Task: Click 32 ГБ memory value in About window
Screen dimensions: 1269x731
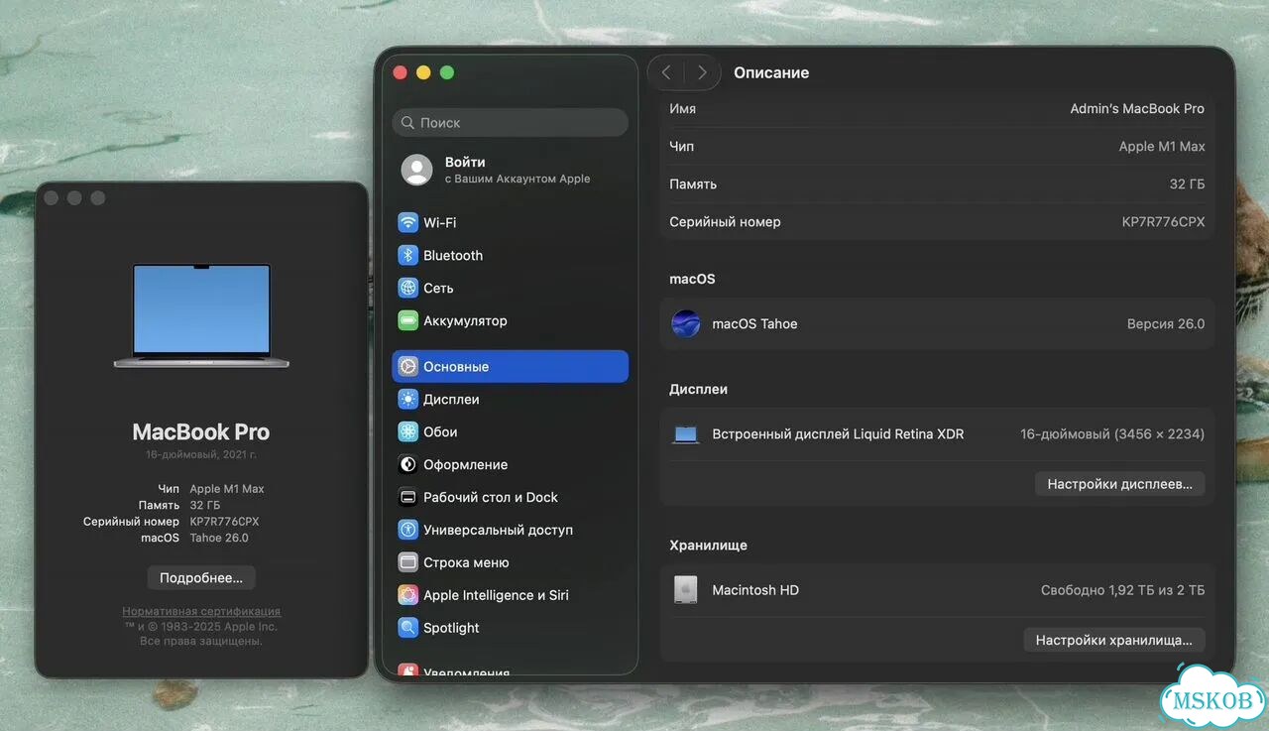Action: pyautogui.click(x=204, y=505)
